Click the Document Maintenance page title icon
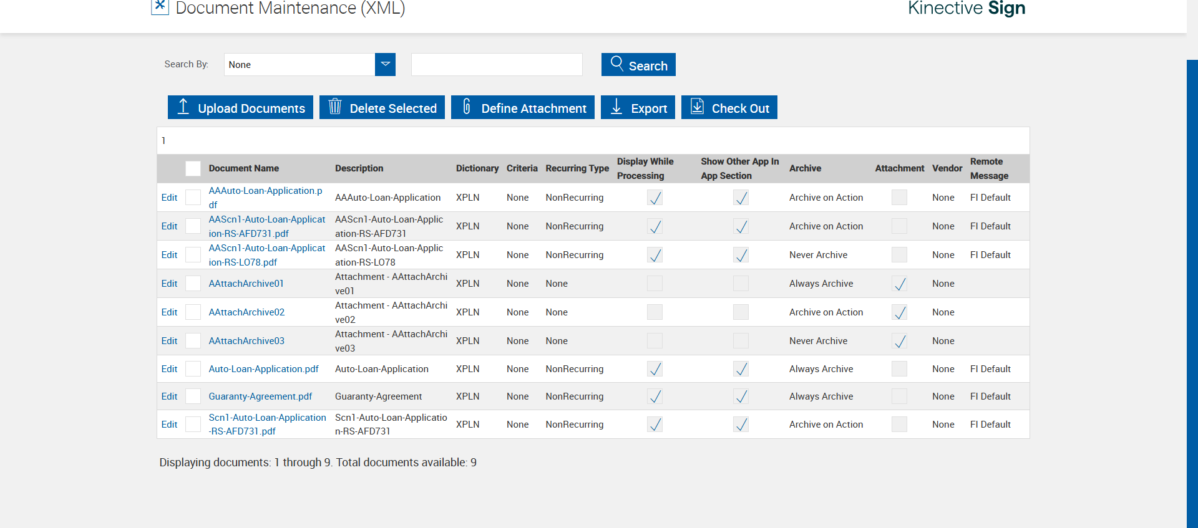 [x=160, y=7]
